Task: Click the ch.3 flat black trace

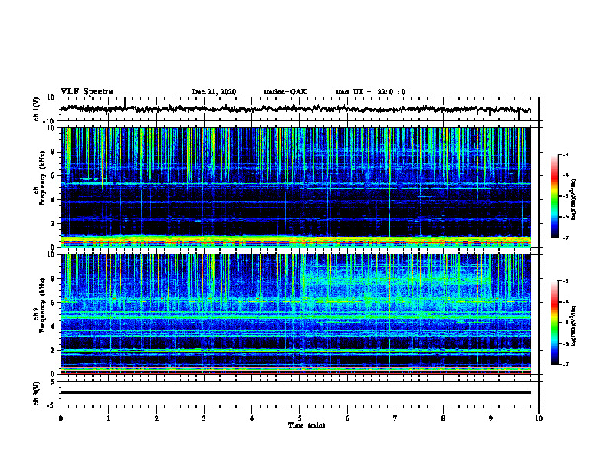Action: (296, 392)
